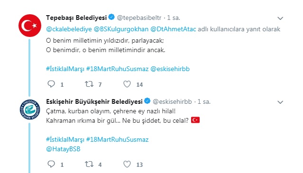Open the Eskişehir Büyükşehir Belediyesi profile name
Screen dimensions: 303x173
94,101
